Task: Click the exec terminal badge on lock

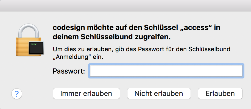Action: click(35, 48)
